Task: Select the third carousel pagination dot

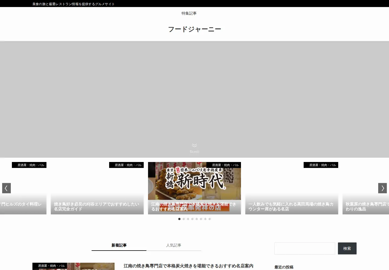Action: (188, 219)
